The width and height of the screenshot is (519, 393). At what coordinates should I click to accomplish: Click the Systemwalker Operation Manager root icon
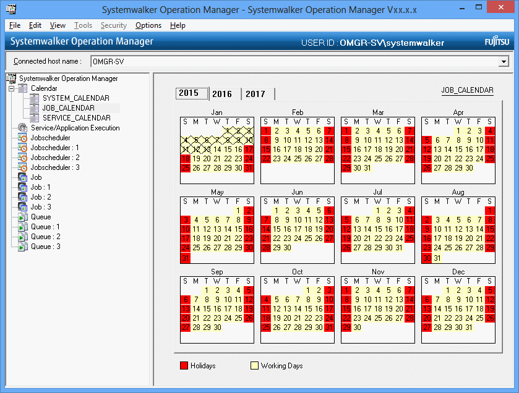[12, 78]
